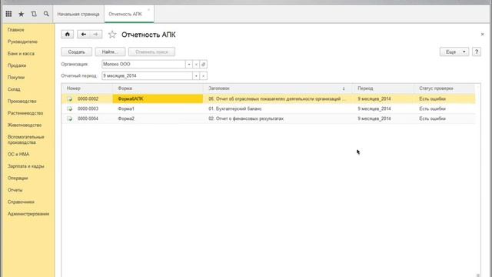Open Склад section
Screen dimensions: 492x277
pyautogui.click(x=14, y=89)
